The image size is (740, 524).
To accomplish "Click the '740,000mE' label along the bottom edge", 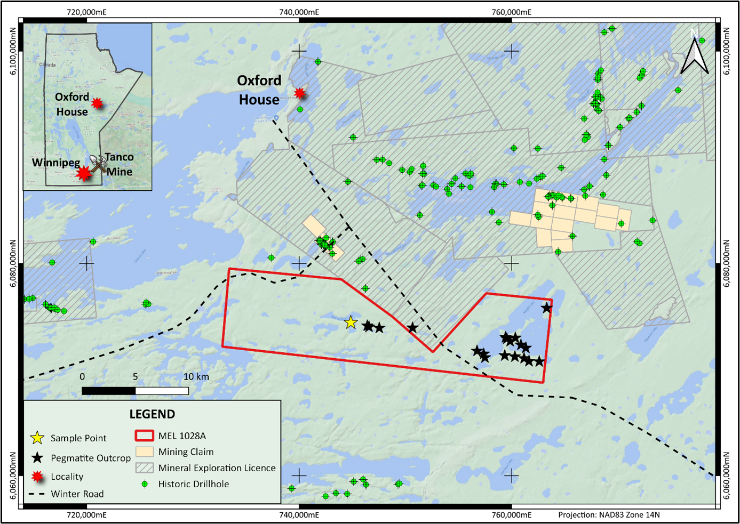I will pos(299,515).
